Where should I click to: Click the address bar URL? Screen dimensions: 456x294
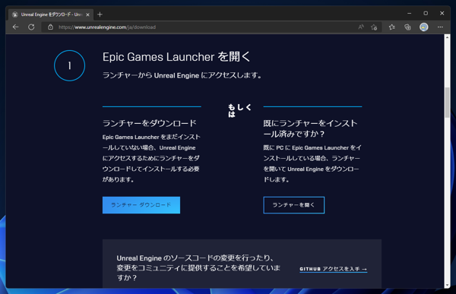[x=107, y=27]
